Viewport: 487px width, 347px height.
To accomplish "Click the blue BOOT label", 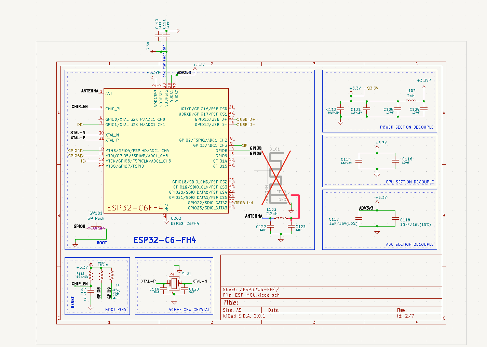I will [x=102, y=243].
